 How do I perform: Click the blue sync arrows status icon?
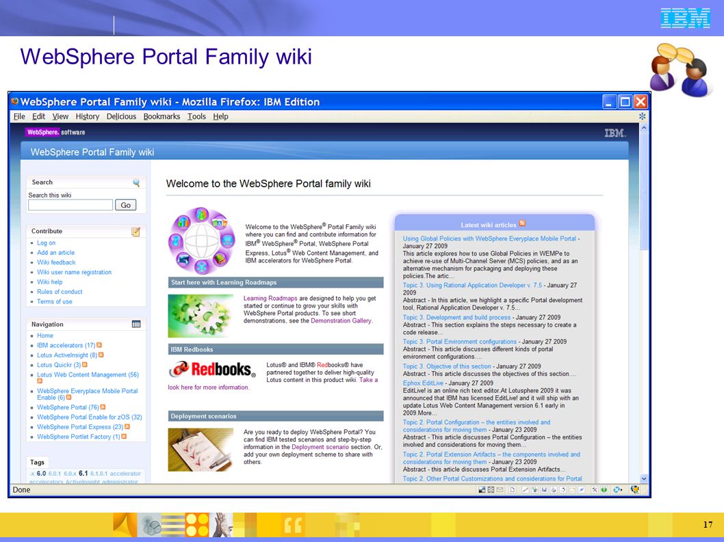(617, 490)
